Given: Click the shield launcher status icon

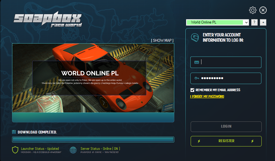Looking at the screenshot, I should tap(15, 150).
